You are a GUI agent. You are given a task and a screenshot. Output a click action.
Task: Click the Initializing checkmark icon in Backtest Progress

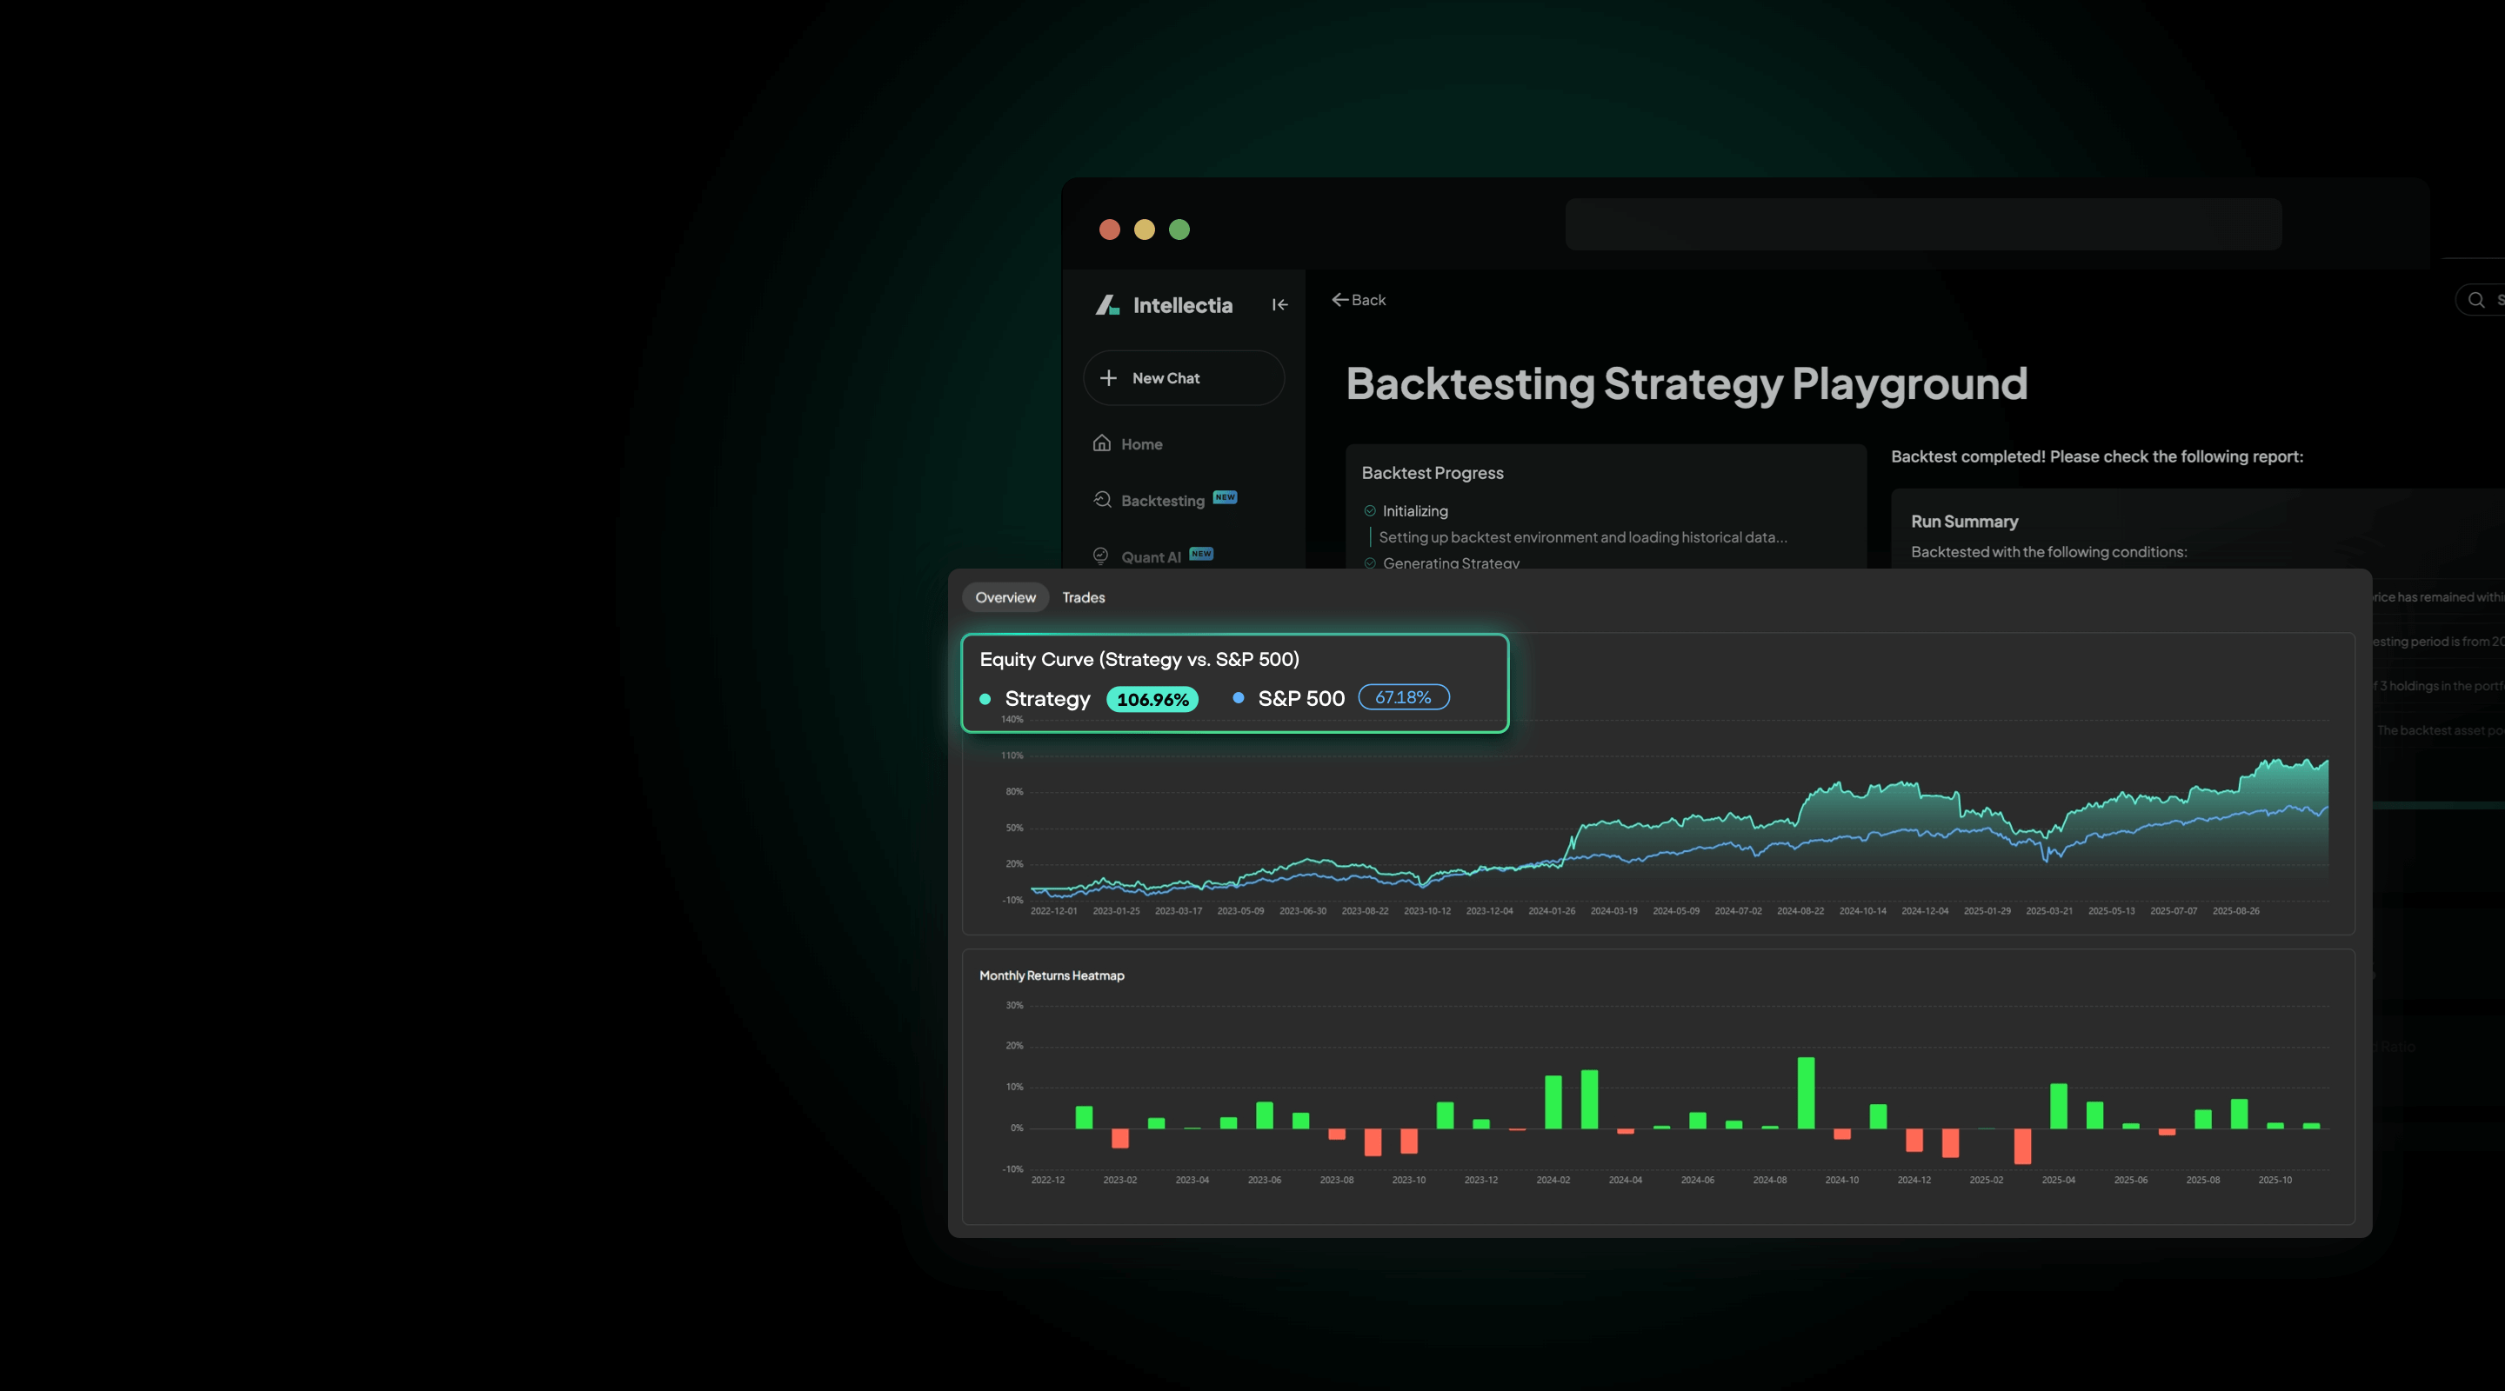pos(1368,509)
